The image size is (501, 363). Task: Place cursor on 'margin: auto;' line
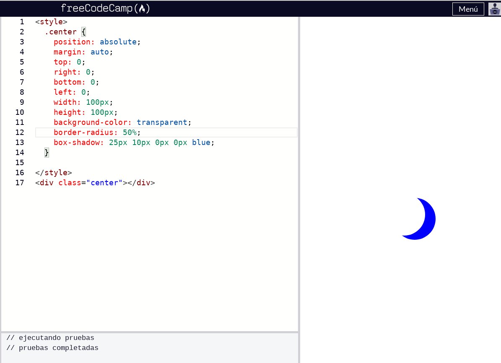click(83, 52)
